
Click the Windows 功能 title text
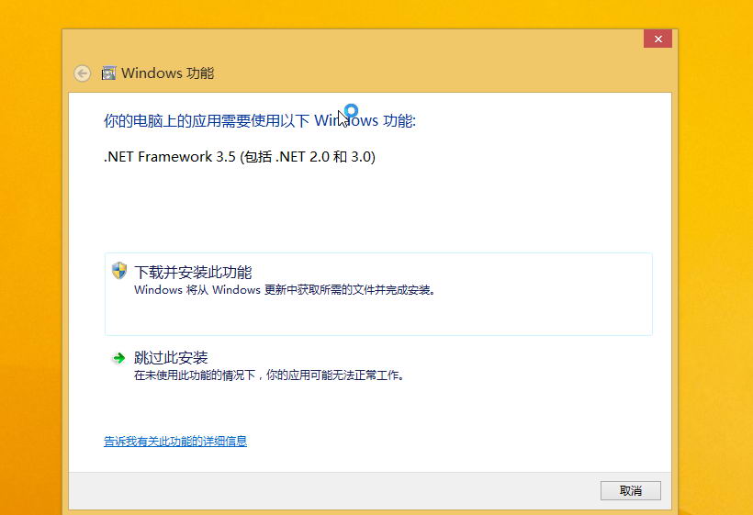coord(168,73)
